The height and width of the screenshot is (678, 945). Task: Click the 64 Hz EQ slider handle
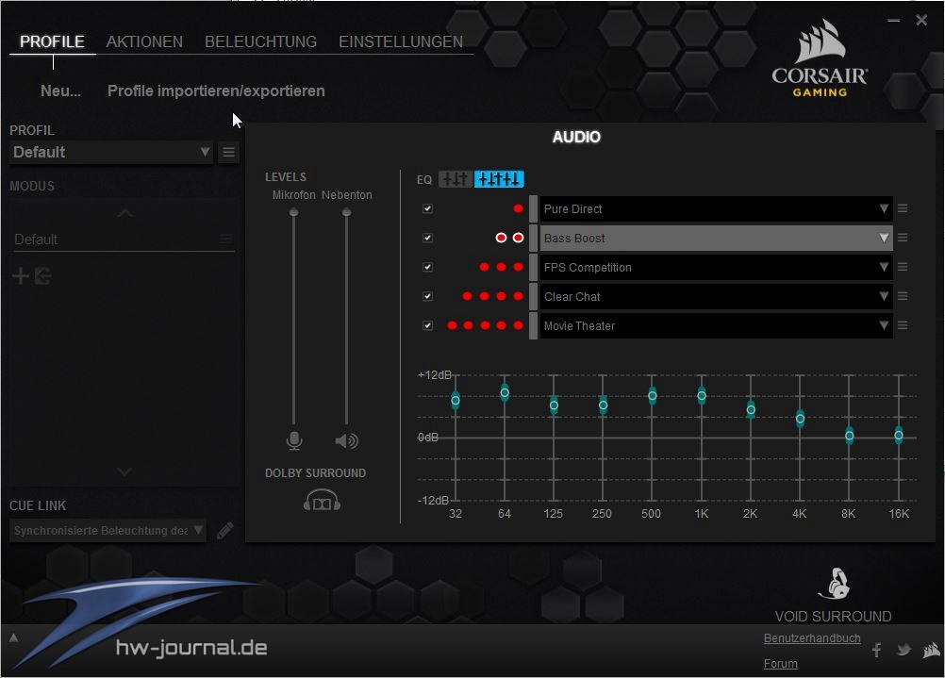coord(506,393)
